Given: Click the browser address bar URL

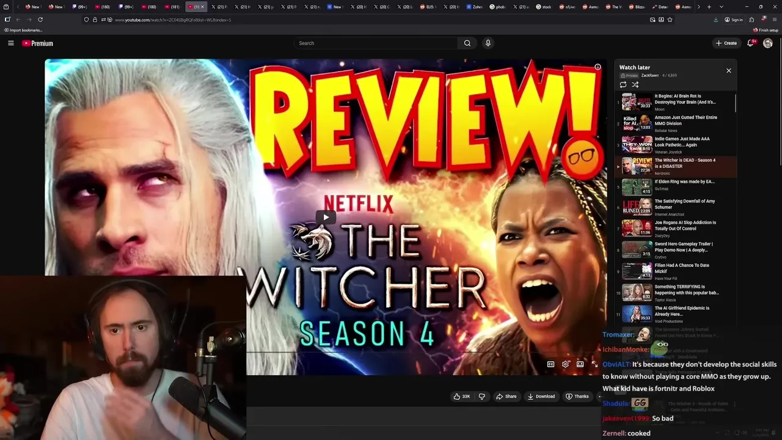Looking at the screenshot, I should click(x=173, y=20).
